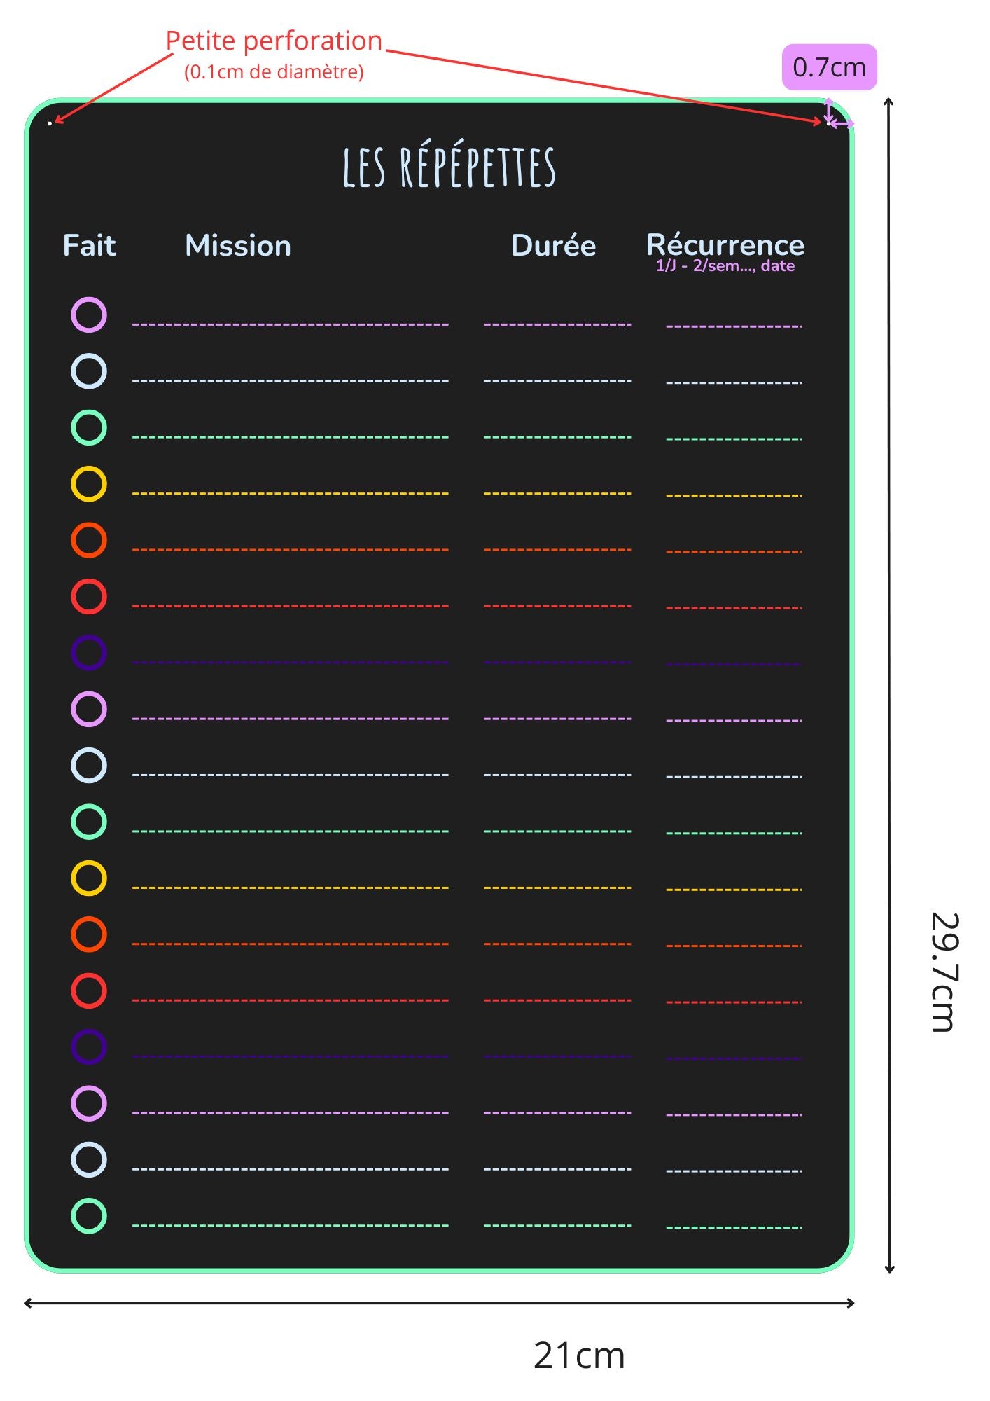Tick the topmost red circle
990x1401 pixels.
[x=89, y=597]
